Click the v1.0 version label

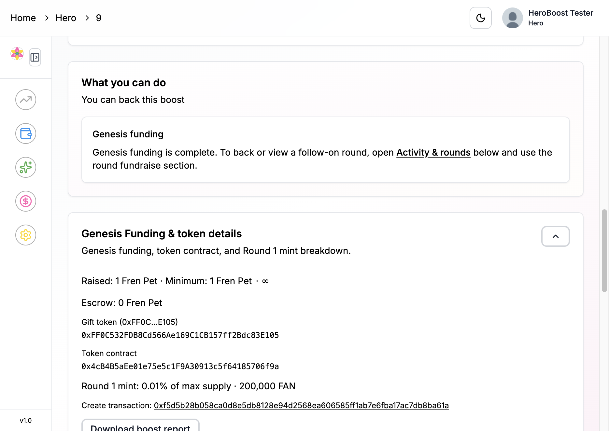coord(26,421)
